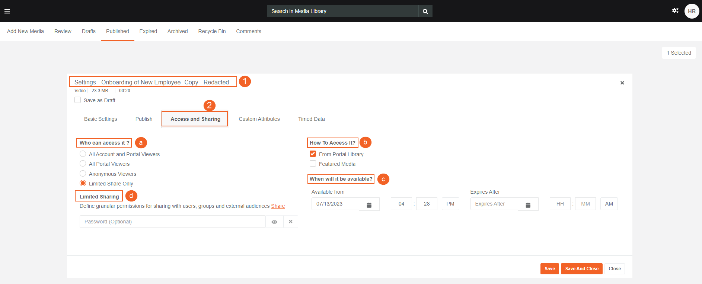Open the Expired section
The width and height of the screenshot is (702, 284).
coord(148,31)
